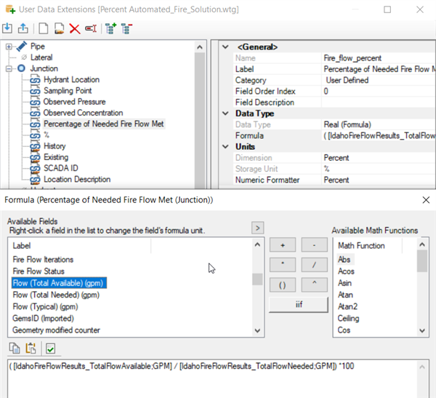Click the Rename field icon

(90, 29)
